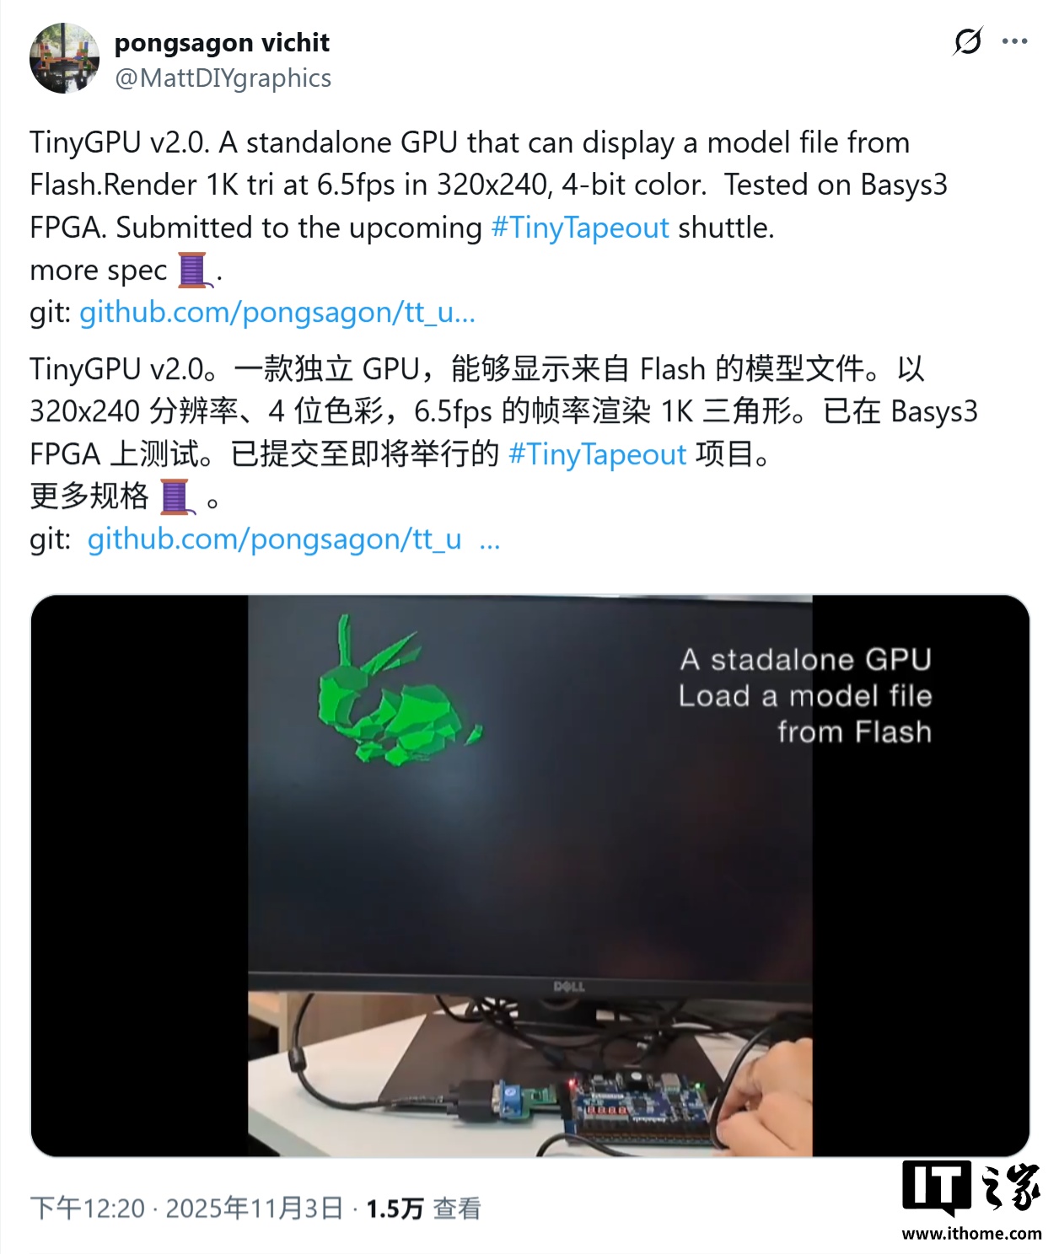Click the IT之家 watermark logo
The image size is (1059, 1254).
[x=971, y=1187]
